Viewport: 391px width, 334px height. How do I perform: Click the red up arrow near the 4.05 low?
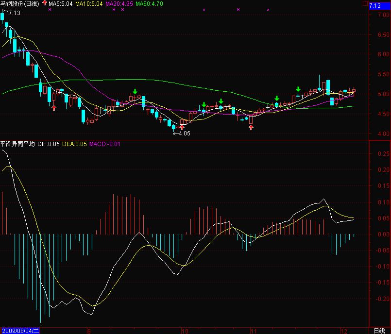(x=182, y=127)
